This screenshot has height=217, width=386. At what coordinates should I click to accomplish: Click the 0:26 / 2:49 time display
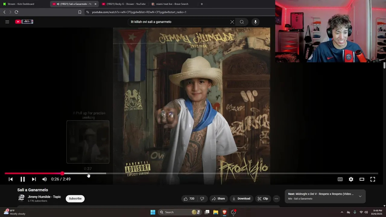(61, 179)
